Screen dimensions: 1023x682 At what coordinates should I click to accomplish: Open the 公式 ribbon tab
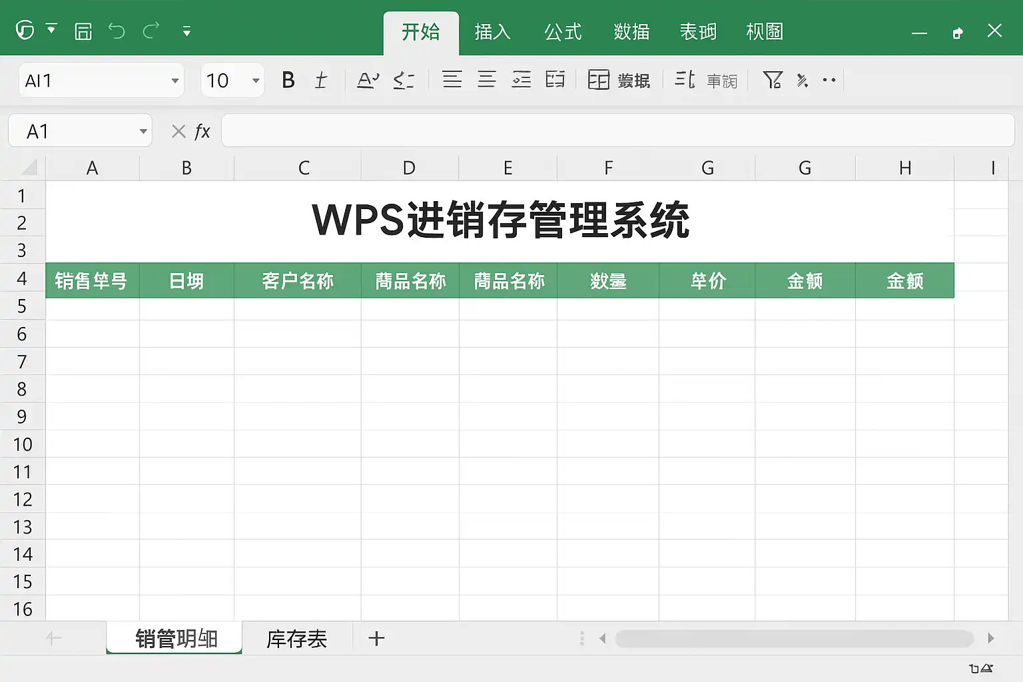tap(563, 32)
